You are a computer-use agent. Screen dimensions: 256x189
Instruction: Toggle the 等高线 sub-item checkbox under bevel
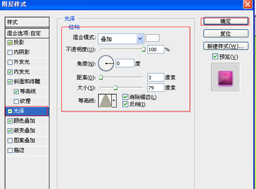click(16, 92)
